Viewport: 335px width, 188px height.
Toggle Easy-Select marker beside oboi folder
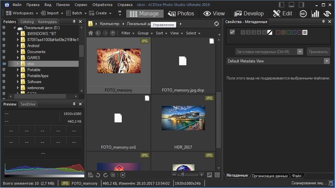[x=4, y=64]
